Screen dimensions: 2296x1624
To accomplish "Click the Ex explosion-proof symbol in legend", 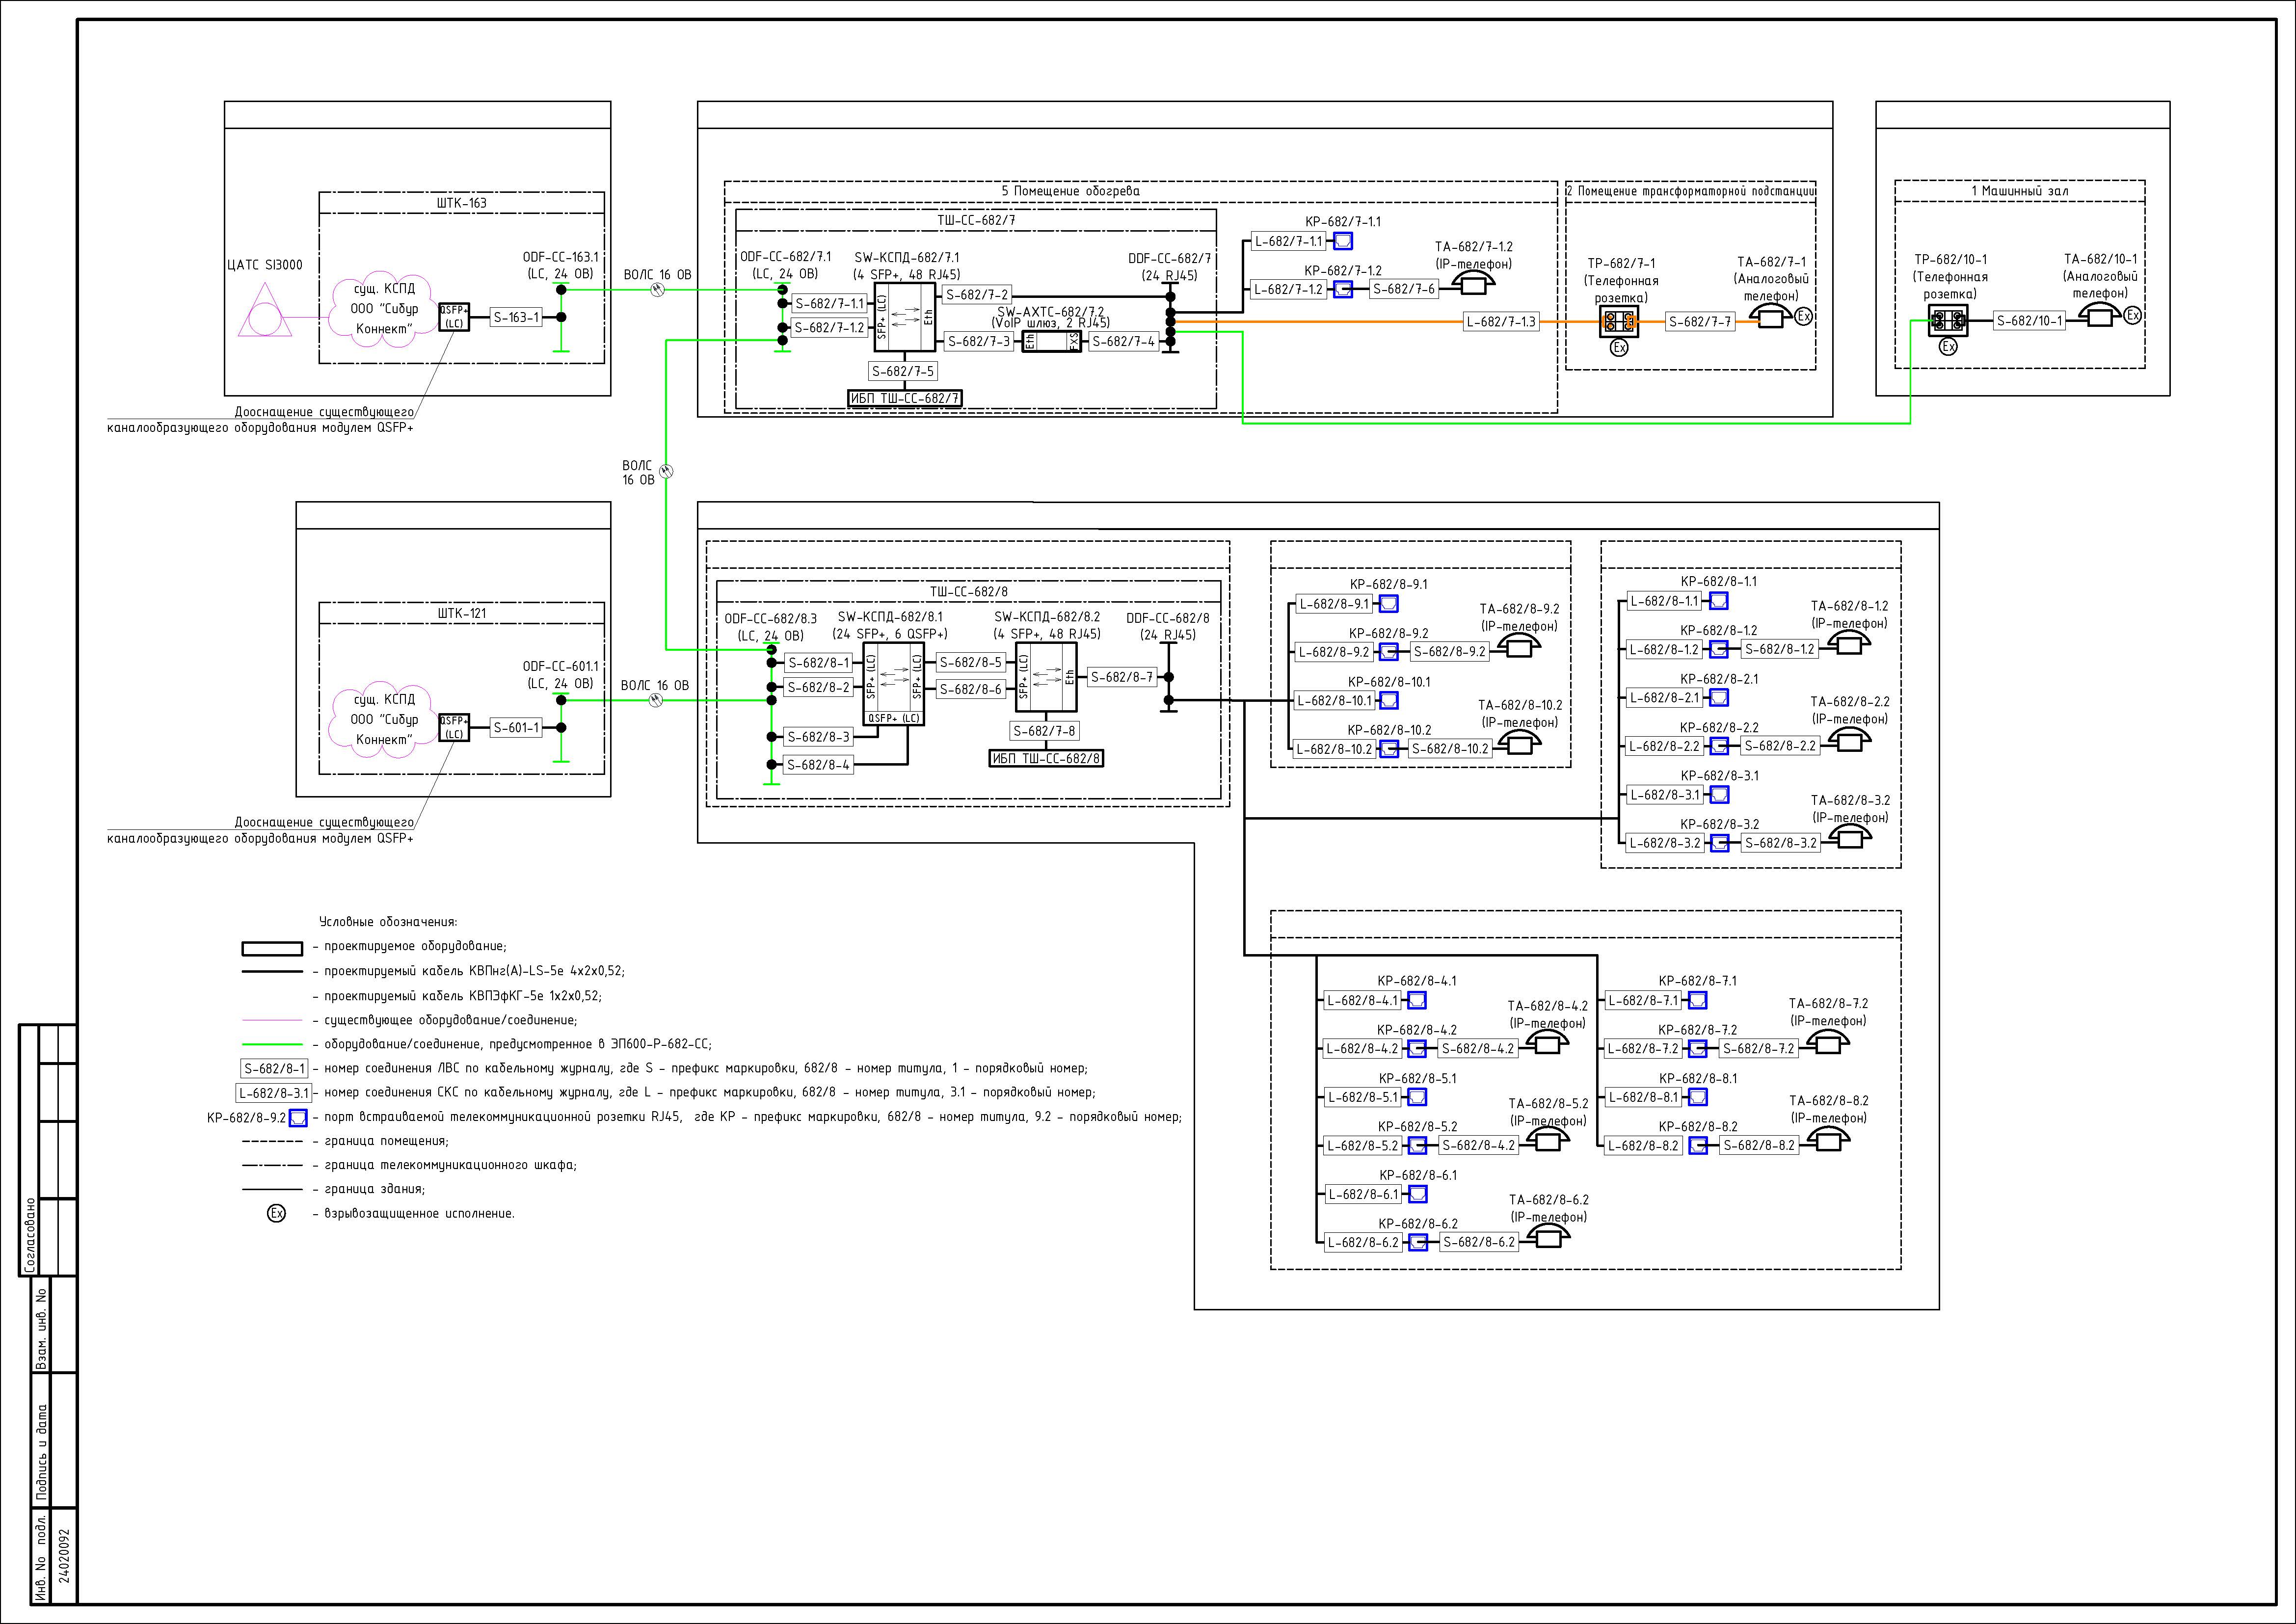I will 276,1213.
